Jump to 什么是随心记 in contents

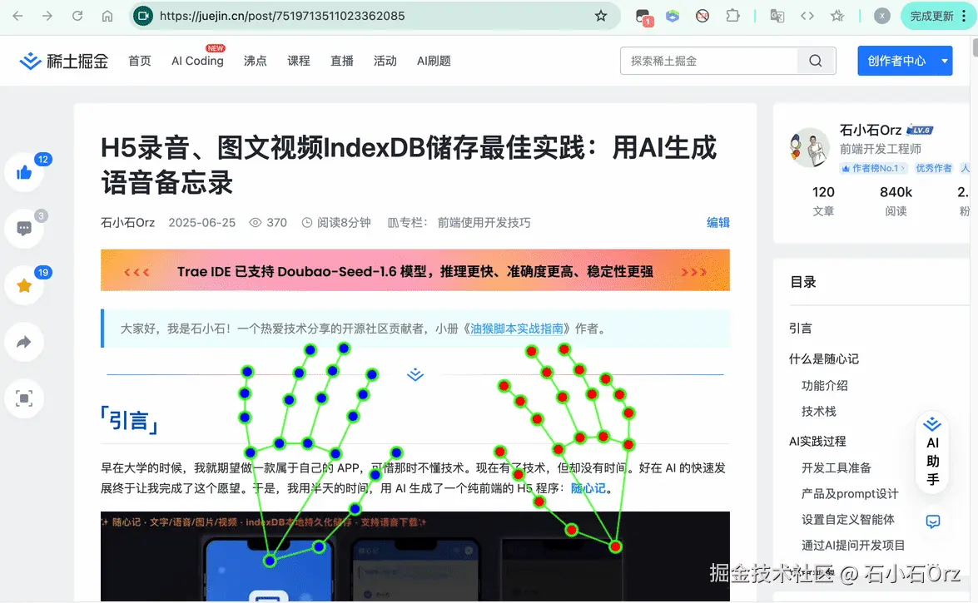point(824,359)
